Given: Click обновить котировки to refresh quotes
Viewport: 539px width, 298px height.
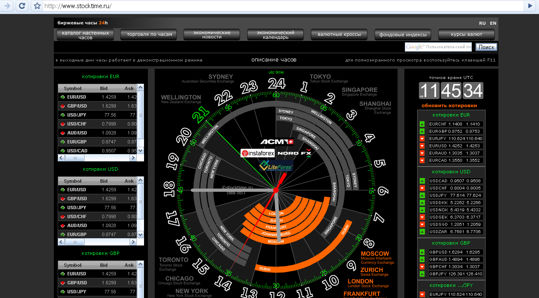Looking at the screenshot, I should click(x=449, y=105).
